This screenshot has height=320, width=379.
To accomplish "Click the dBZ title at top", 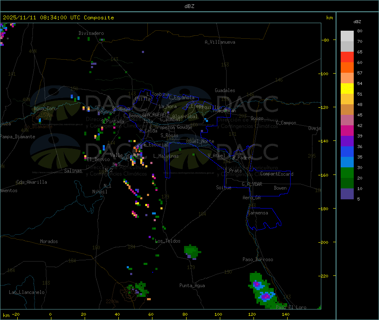I will click(189, 6).
